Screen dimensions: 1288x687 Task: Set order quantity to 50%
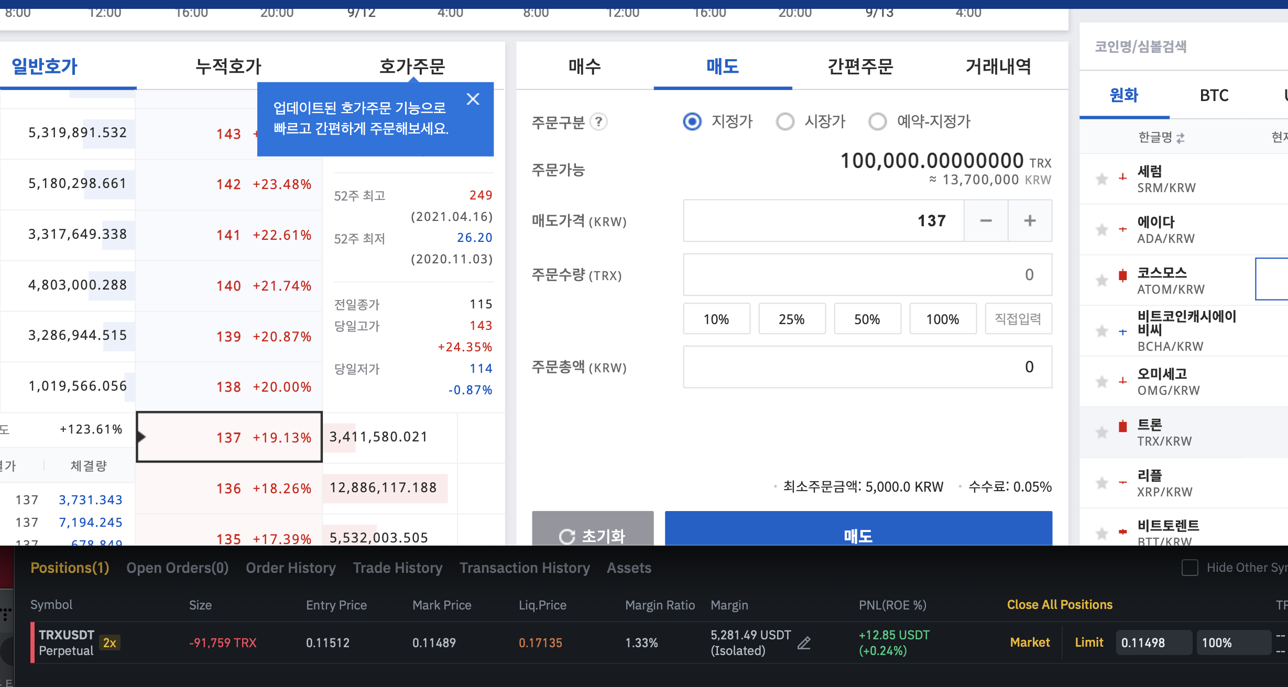867,319
